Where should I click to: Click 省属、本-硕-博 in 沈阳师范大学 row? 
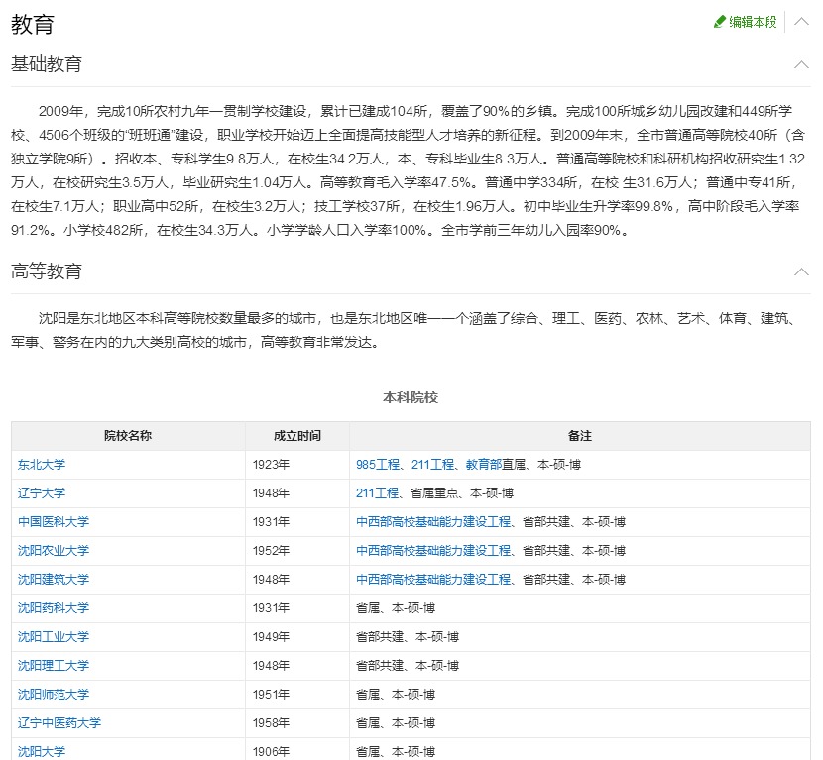pos(396,695)
